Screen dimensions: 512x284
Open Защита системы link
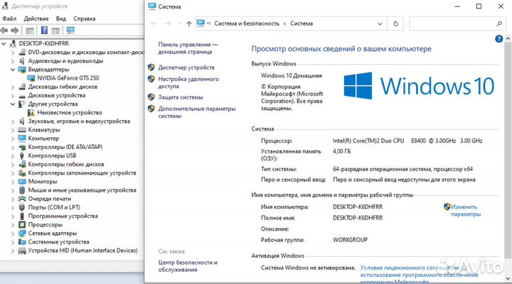(x=181, y=97)
